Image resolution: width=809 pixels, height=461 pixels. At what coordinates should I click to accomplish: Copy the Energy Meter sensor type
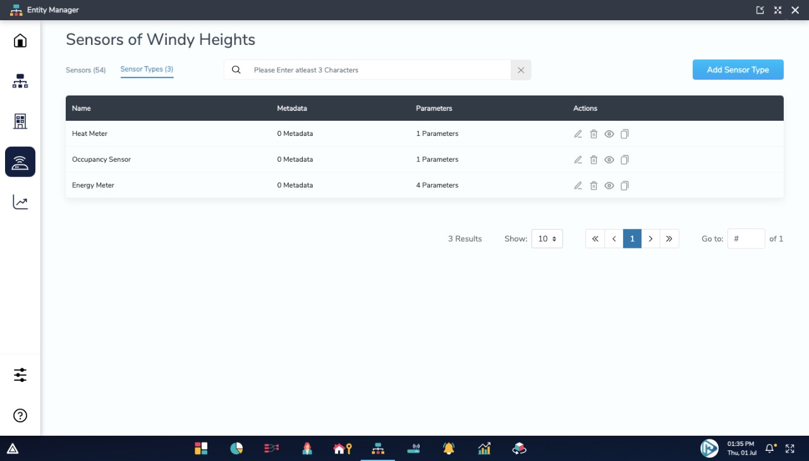tap(624, 186)
